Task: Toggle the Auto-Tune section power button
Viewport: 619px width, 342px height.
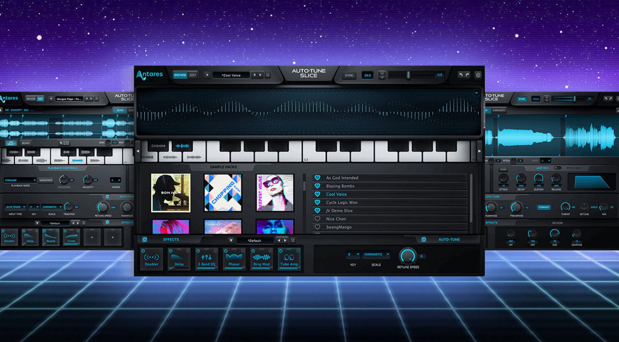Action: [x=424, y=239]
